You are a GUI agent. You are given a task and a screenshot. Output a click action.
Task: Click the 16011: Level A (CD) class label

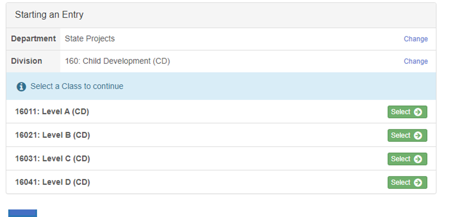(x=52, y=112)
